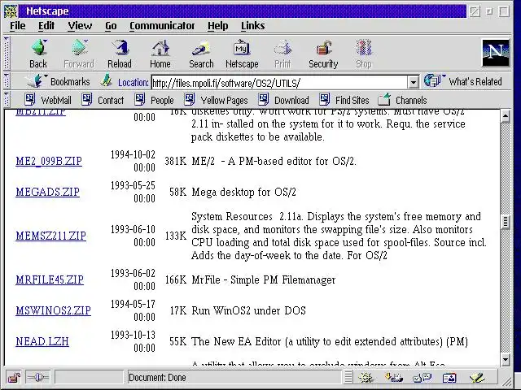Image resolution: width=521 pixels, height=390 pixels.
Task: Download MEMSZ211.ZIP
Action: pyautogui.click(x=50, y=236)
